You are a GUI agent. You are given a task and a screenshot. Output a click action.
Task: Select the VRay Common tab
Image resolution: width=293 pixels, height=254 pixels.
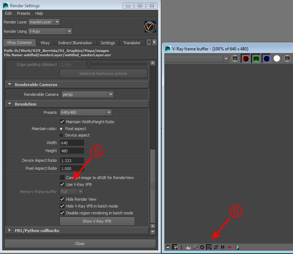click(19, 43)
